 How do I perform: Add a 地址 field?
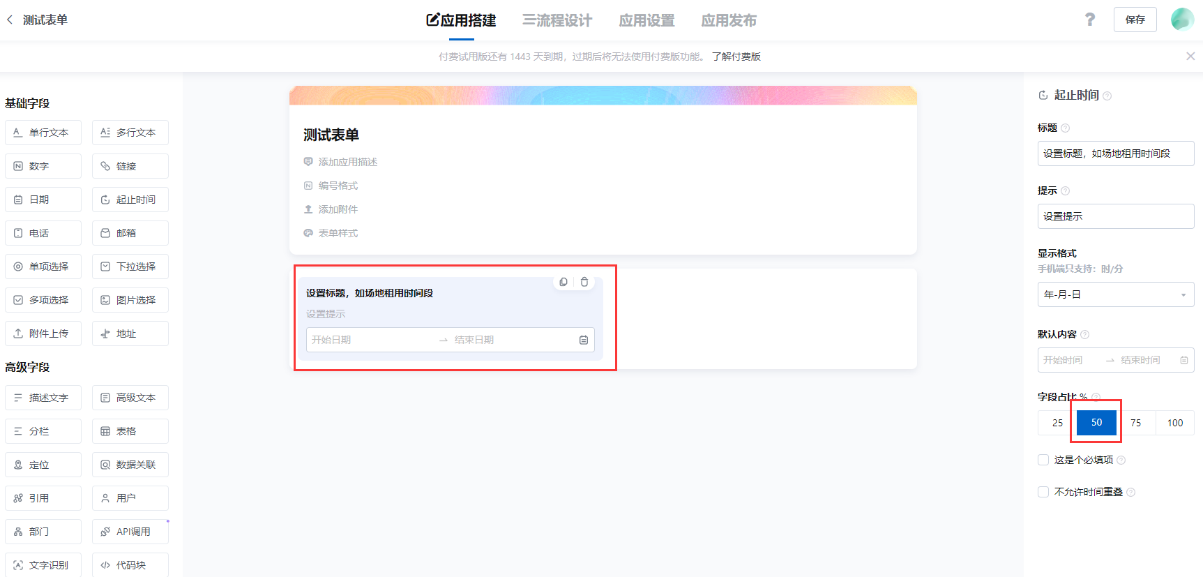[x=130, y=334]
